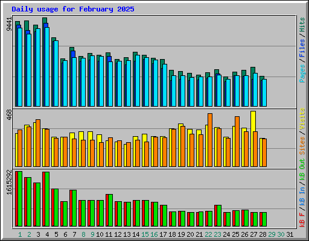Click the tallest cyan pages bar for day 4

(47, 67)
